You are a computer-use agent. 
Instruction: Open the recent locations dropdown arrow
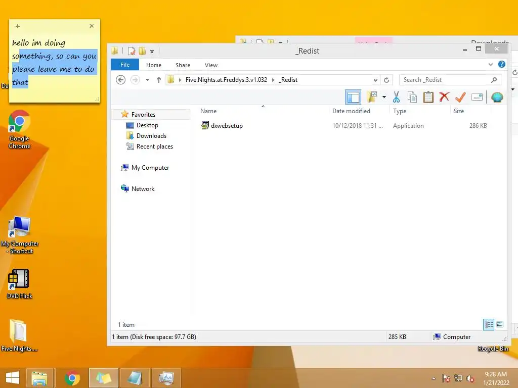point(147,80)
